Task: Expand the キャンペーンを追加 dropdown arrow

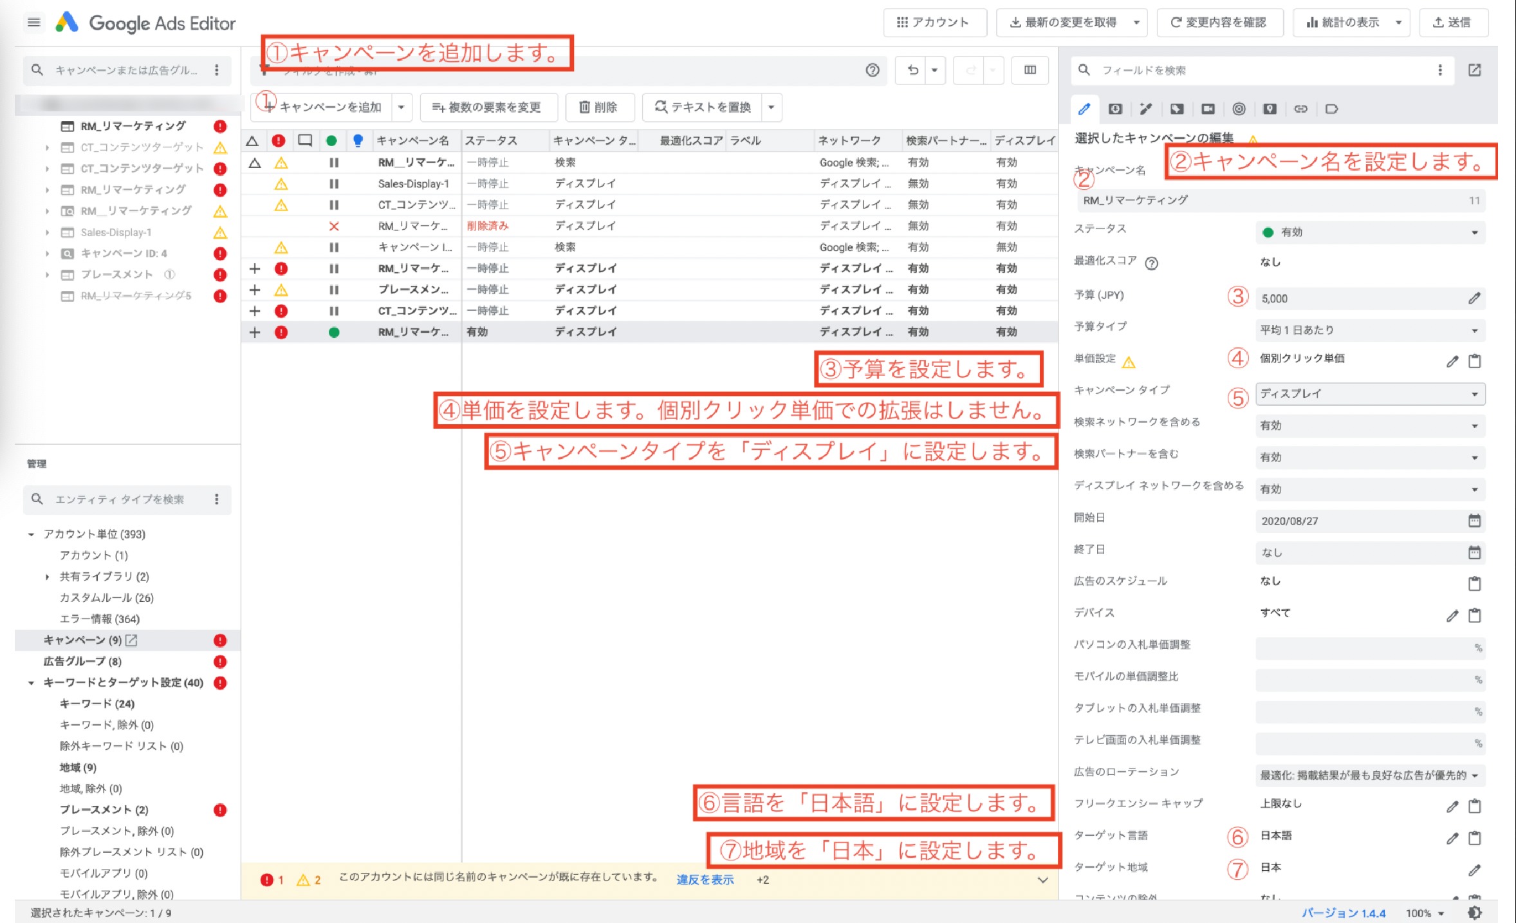Action: click(x=401, y=107)
